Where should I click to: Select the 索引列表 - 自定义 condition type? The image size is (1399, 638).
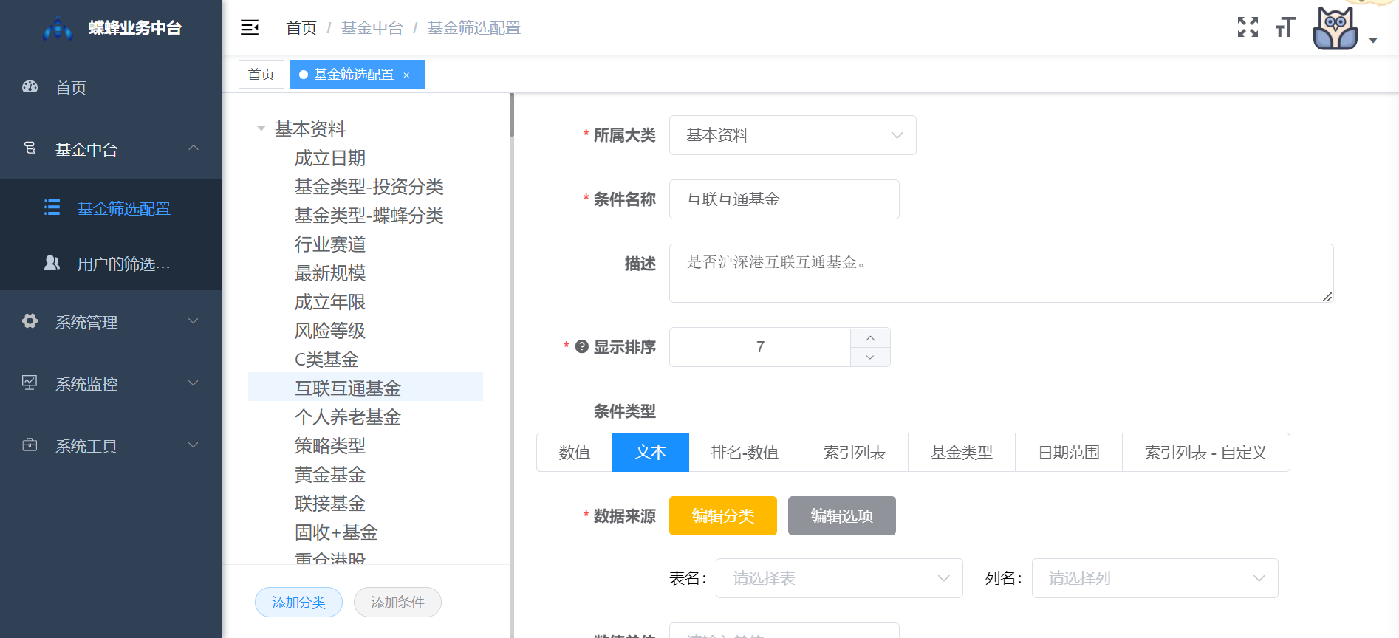pos(1206,452)
